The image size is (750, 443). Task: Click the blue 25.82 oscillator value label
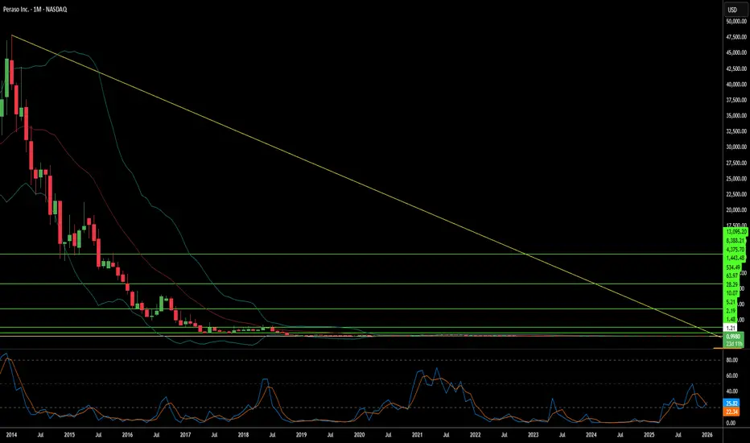click(x=731, y=404)
